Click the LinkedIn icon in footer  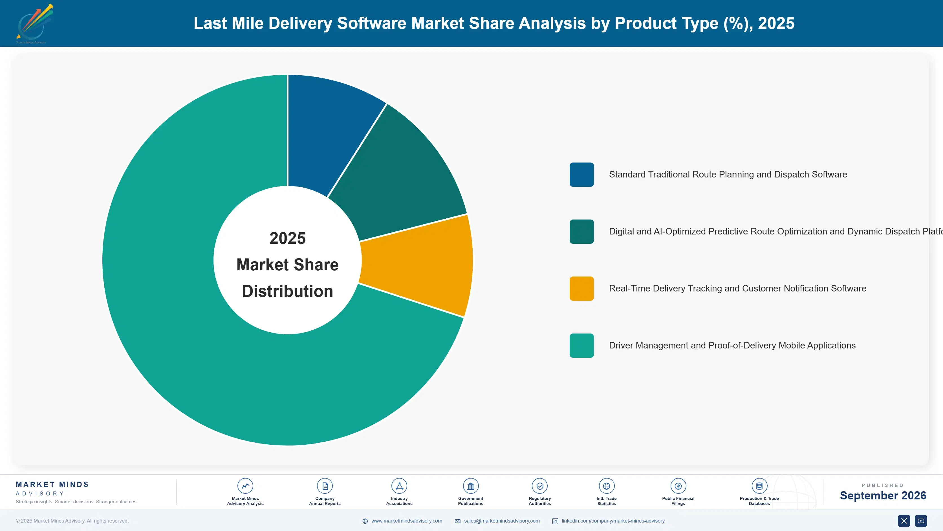[555, 521]
